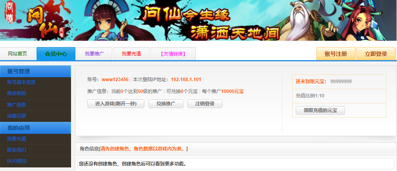Open the 我要充值 tab in top navigation
This screenshot has height=171, width=397.
coord(131,54)
